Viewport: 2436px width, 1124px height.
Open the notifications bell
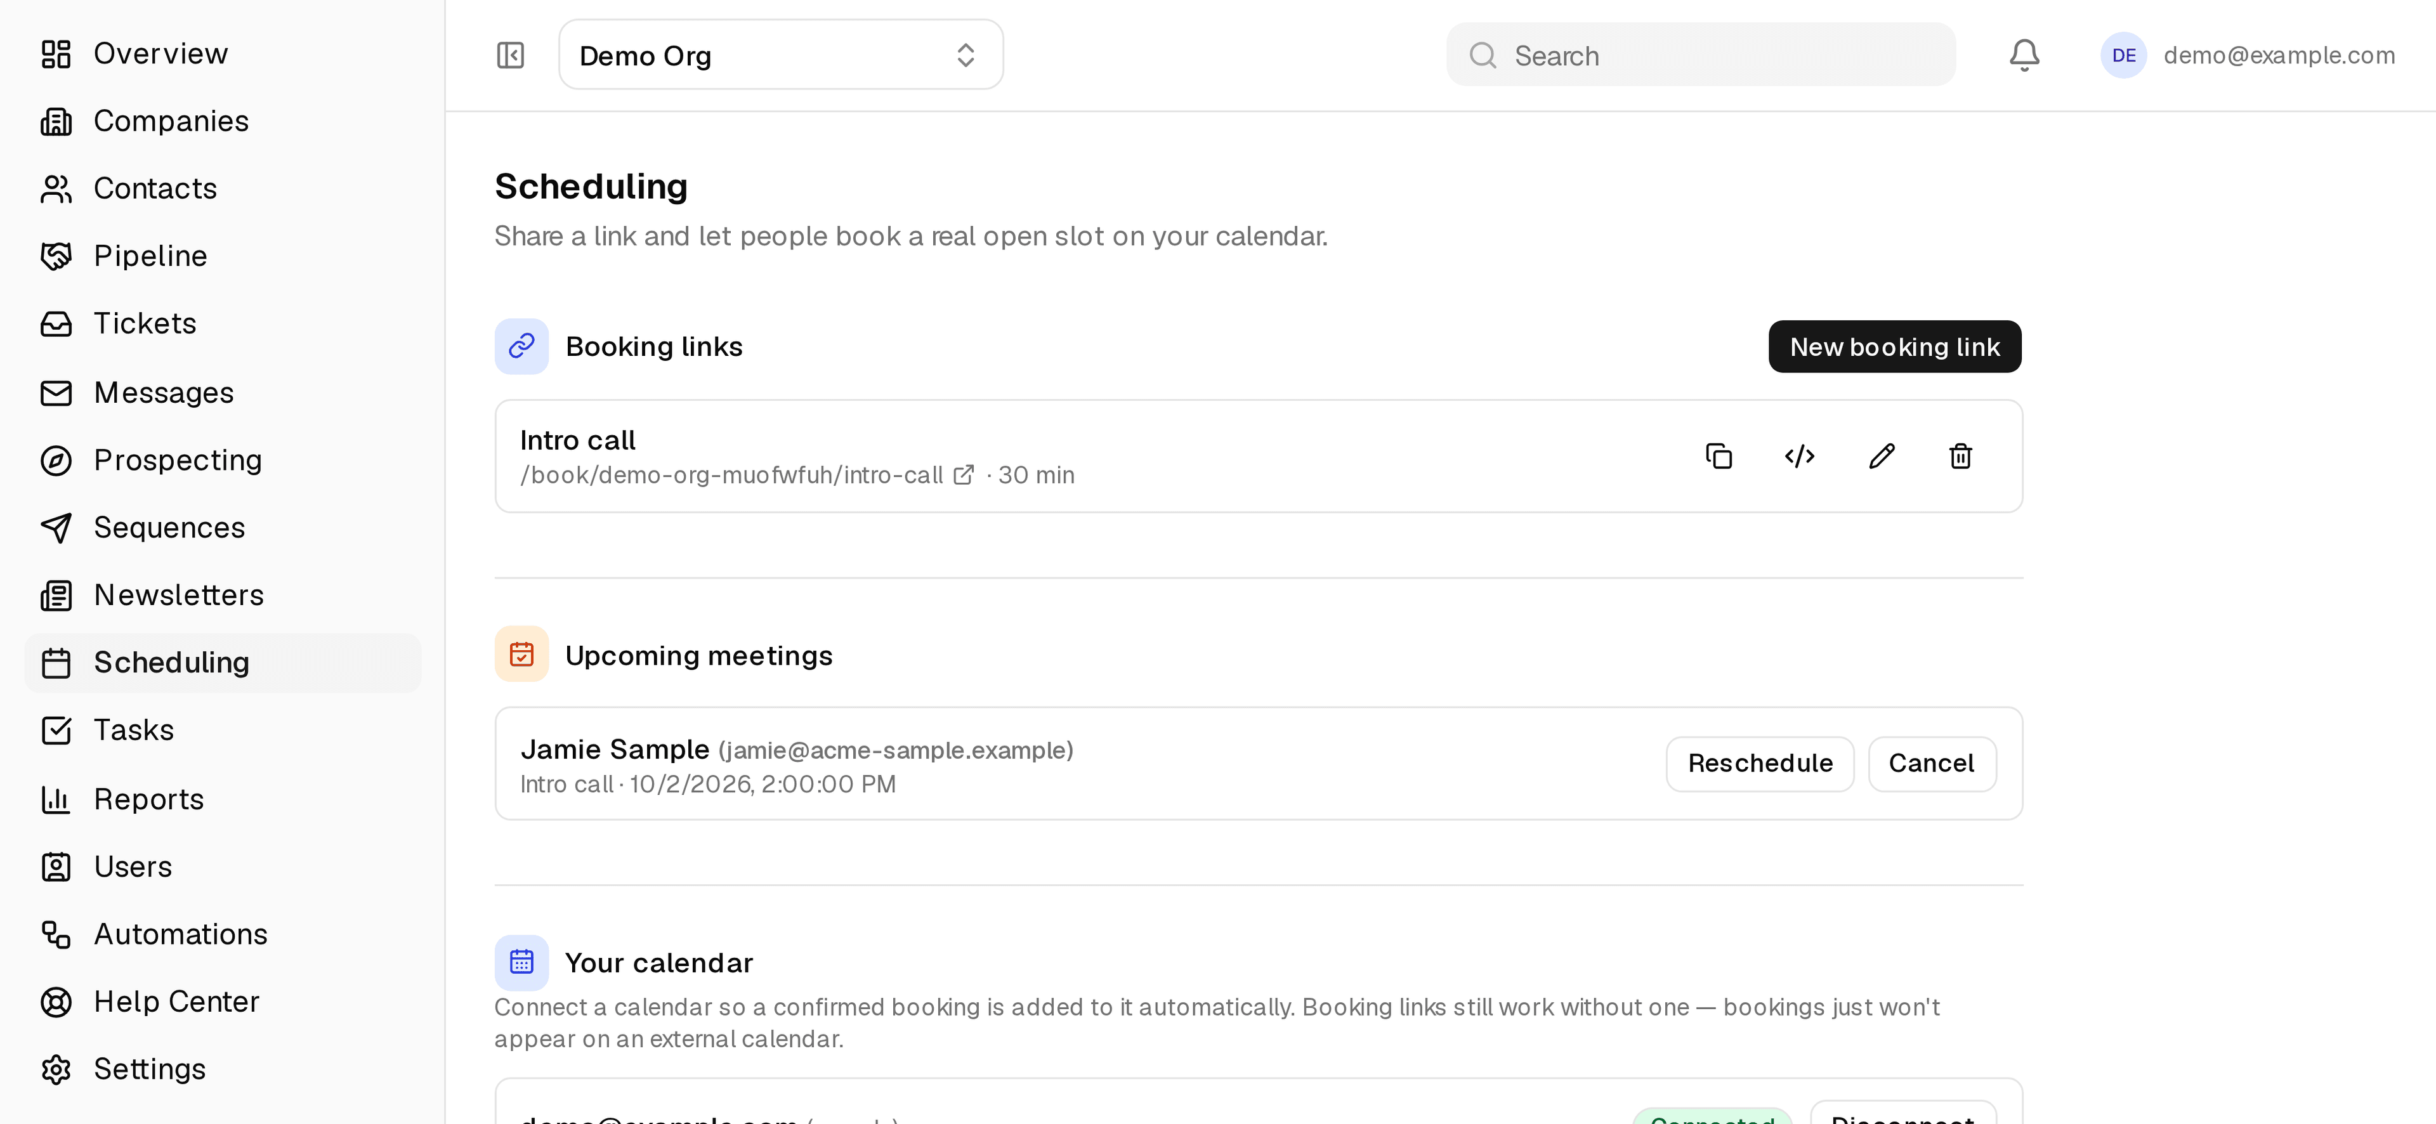point(2024,55)
